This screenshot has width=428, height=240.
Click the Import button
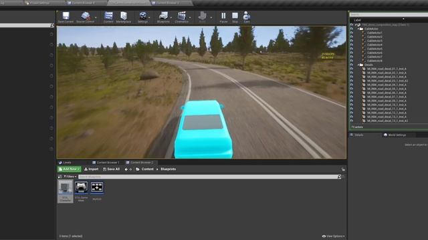[91, 169]
